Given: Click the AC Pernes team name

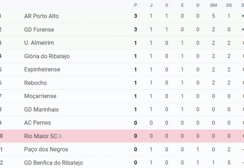Looking at the screenshot, I should 37,123.
